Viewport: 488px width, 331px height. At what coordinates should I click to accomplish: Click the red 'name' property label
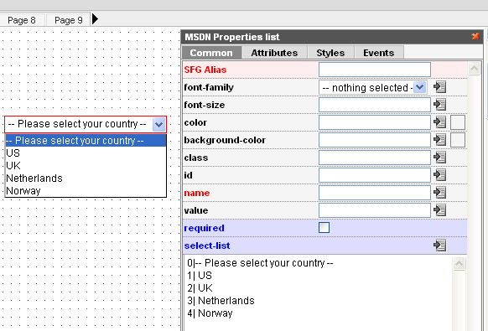(197, 193)
